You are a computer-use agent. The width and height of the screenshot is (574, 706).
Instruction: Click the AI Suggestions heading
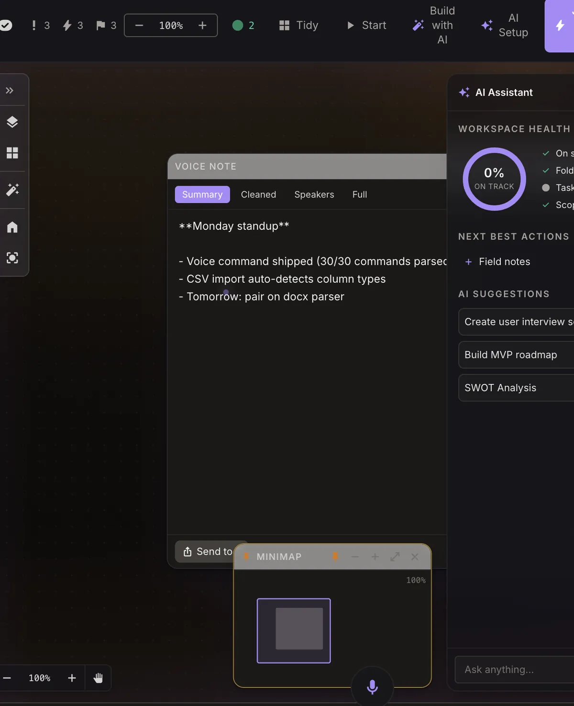504,294
